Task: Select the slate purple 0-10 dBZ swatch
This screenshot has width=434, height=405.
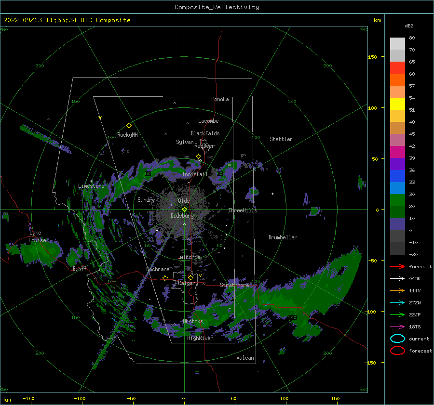Action: click(397, 224)
